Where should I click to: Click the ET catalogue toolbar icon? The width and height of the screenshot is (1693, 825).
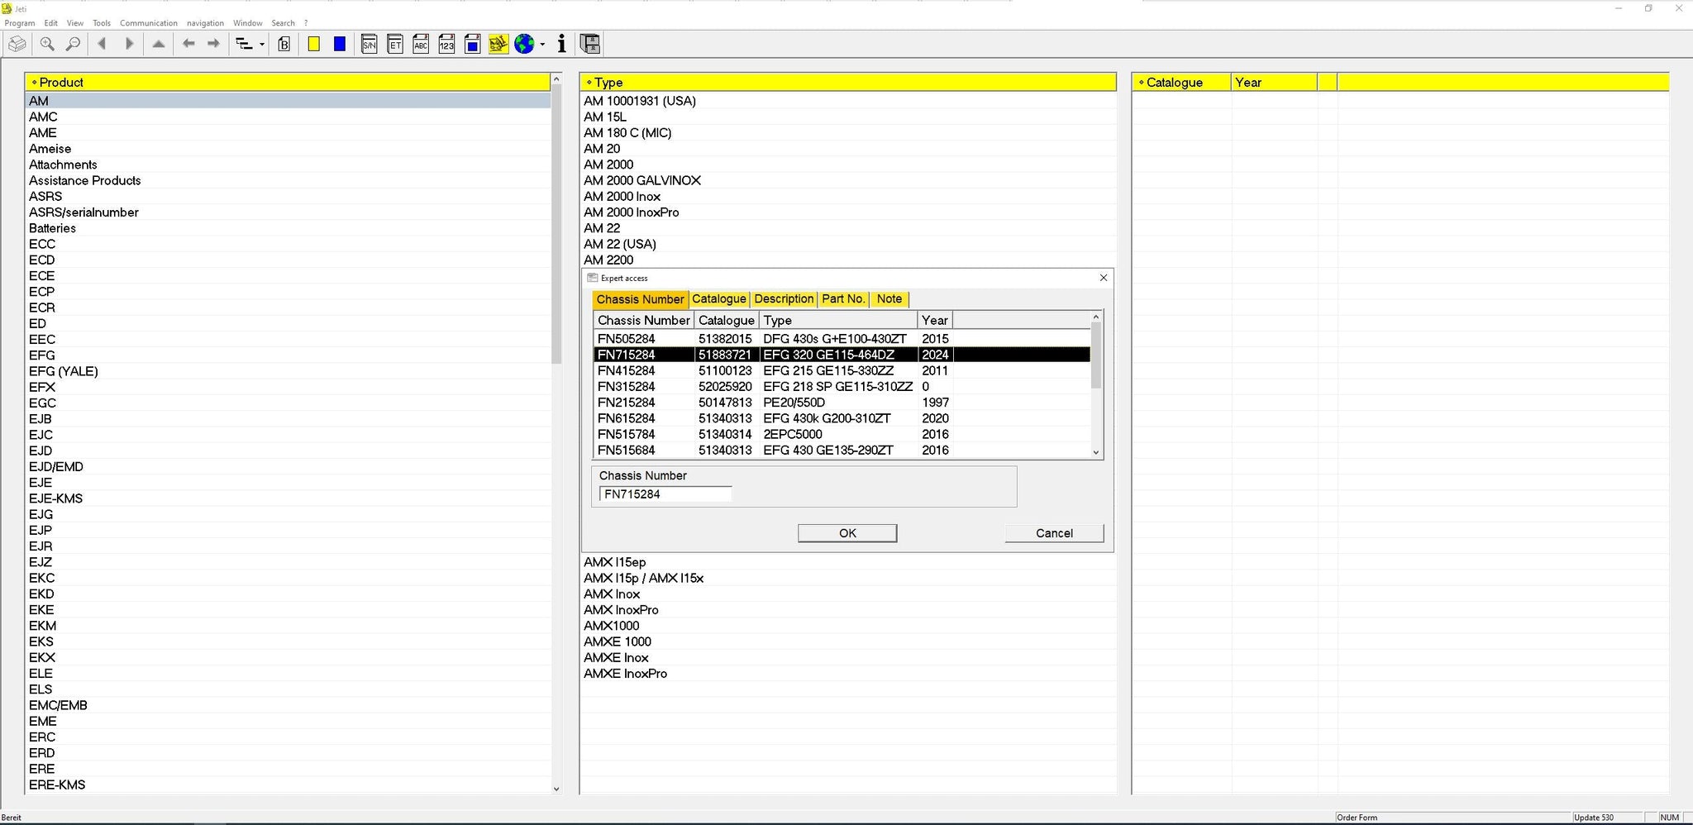[395, 45]
